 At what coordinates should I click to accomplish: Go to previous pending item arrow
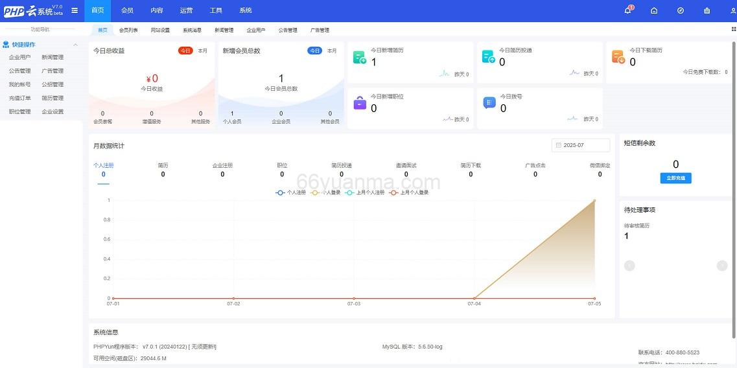click(629, 266)
